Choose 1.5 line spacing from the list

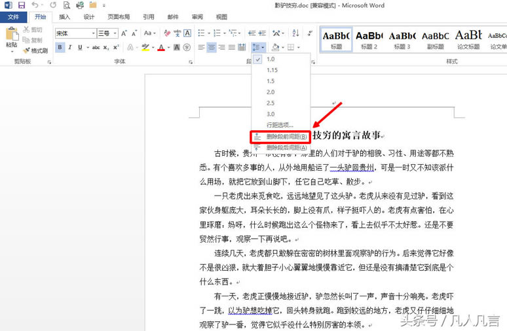(271, 81)
